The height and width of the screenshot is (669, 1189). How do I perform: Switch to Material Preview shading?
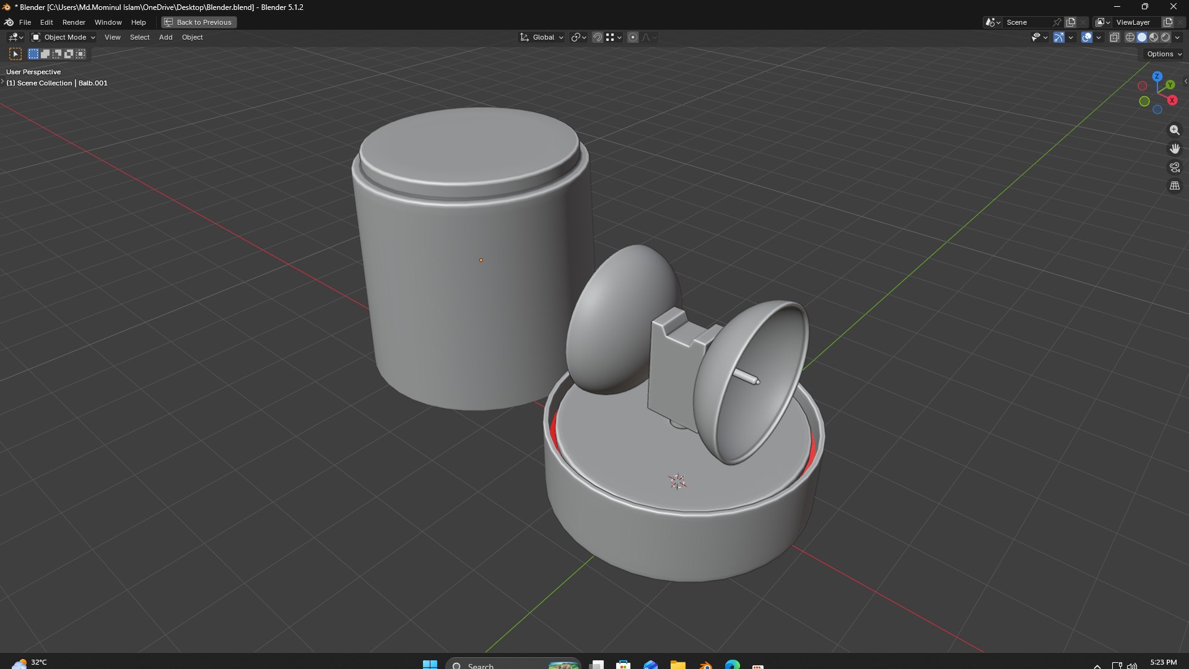(1154, 37)
